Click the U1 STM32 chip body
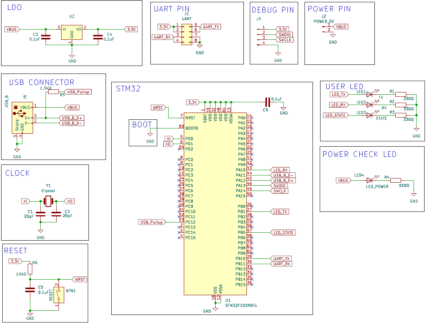The width and height of the screenshot is (431, 324). [215, 204]
